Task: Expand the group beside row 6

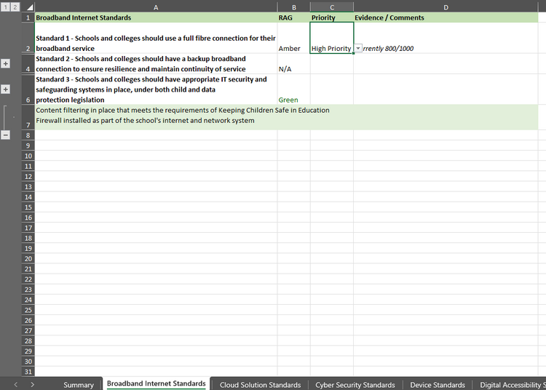Action: click(5, 89)
